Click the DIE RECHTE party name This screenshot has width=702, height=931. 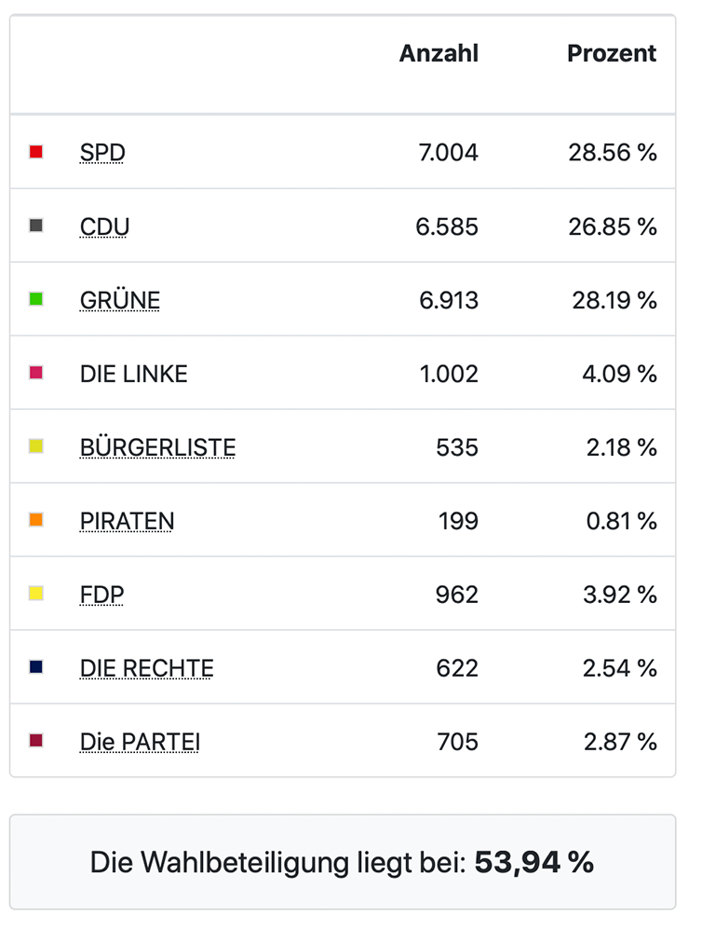146,668
